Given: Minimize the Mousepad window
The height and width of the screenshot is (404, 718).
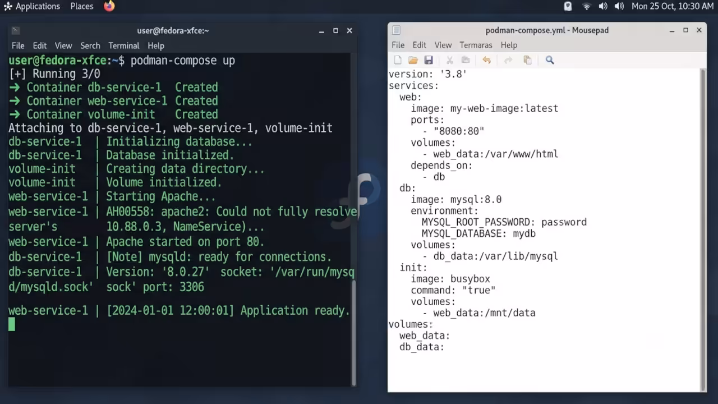Looking at the screenshot, I should click(x=672, y=30).
